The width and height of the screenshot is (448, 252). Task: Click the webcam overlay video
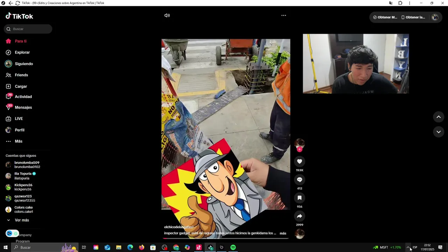[x=356, y=64]
